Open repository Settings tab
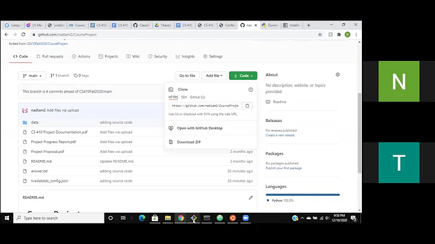This screenshot has height=244, width=435. [x=213, y=57]
